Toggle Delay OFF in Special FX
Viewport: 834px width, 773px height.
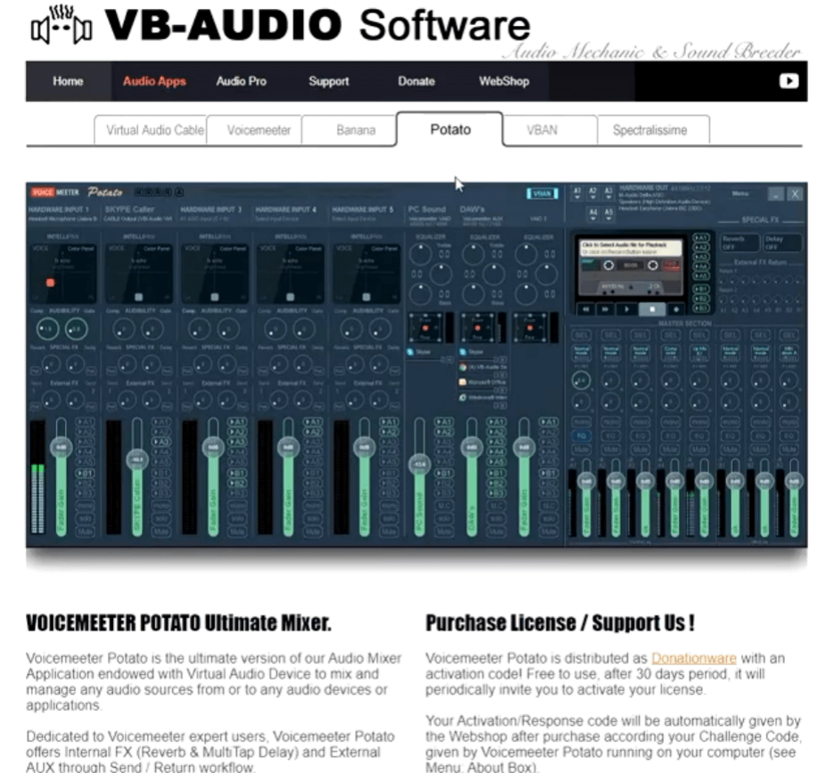782,243
